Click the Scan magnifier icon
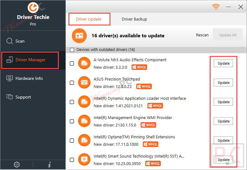Viewport: 247px width, 170px height. point(9,41)
